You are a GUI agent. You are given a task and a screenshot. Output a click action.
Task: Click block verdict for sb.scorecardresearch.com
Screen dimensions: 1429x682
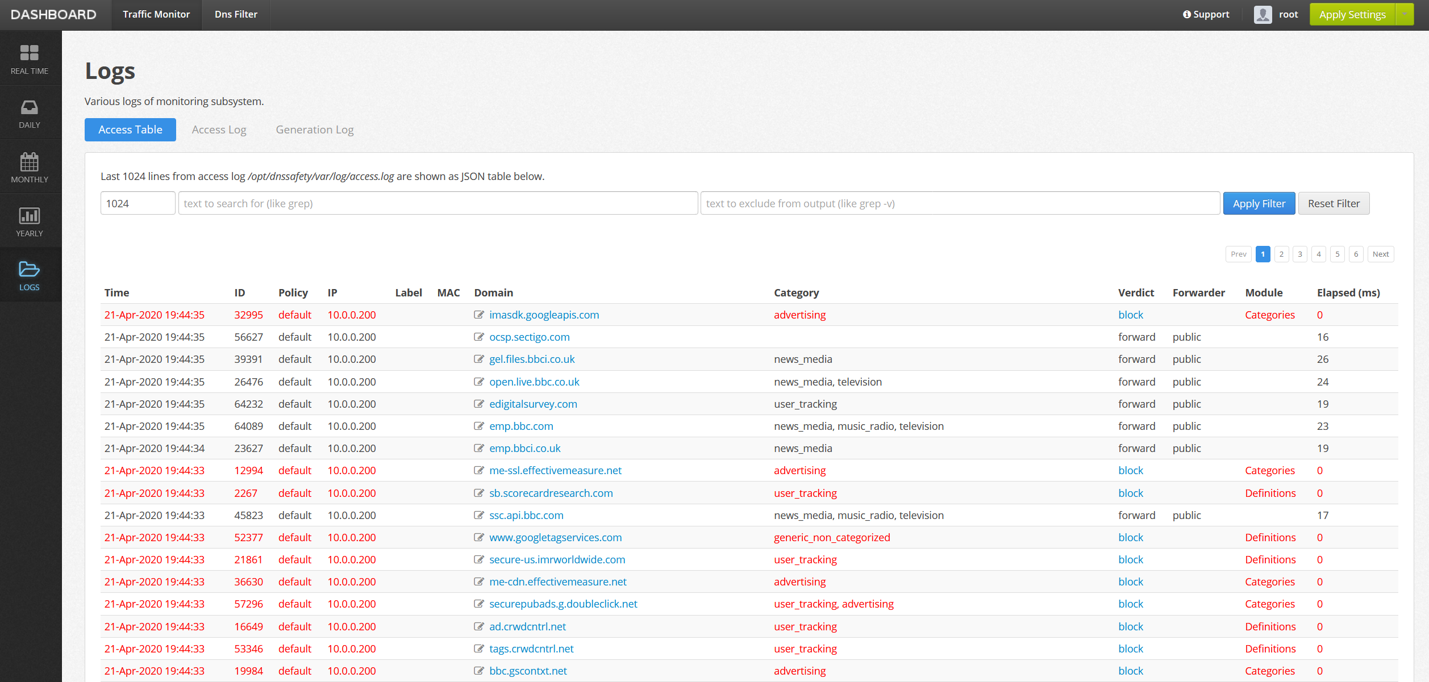(x=1130, y=493)
